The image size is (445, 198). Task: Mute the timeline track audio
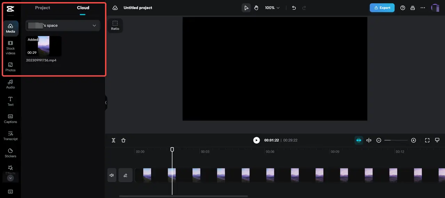pyautogui.click(x=112, y=175)
